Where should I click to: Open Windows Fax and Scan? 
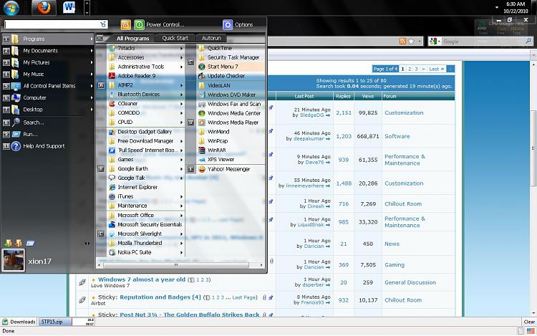(234, 104)
